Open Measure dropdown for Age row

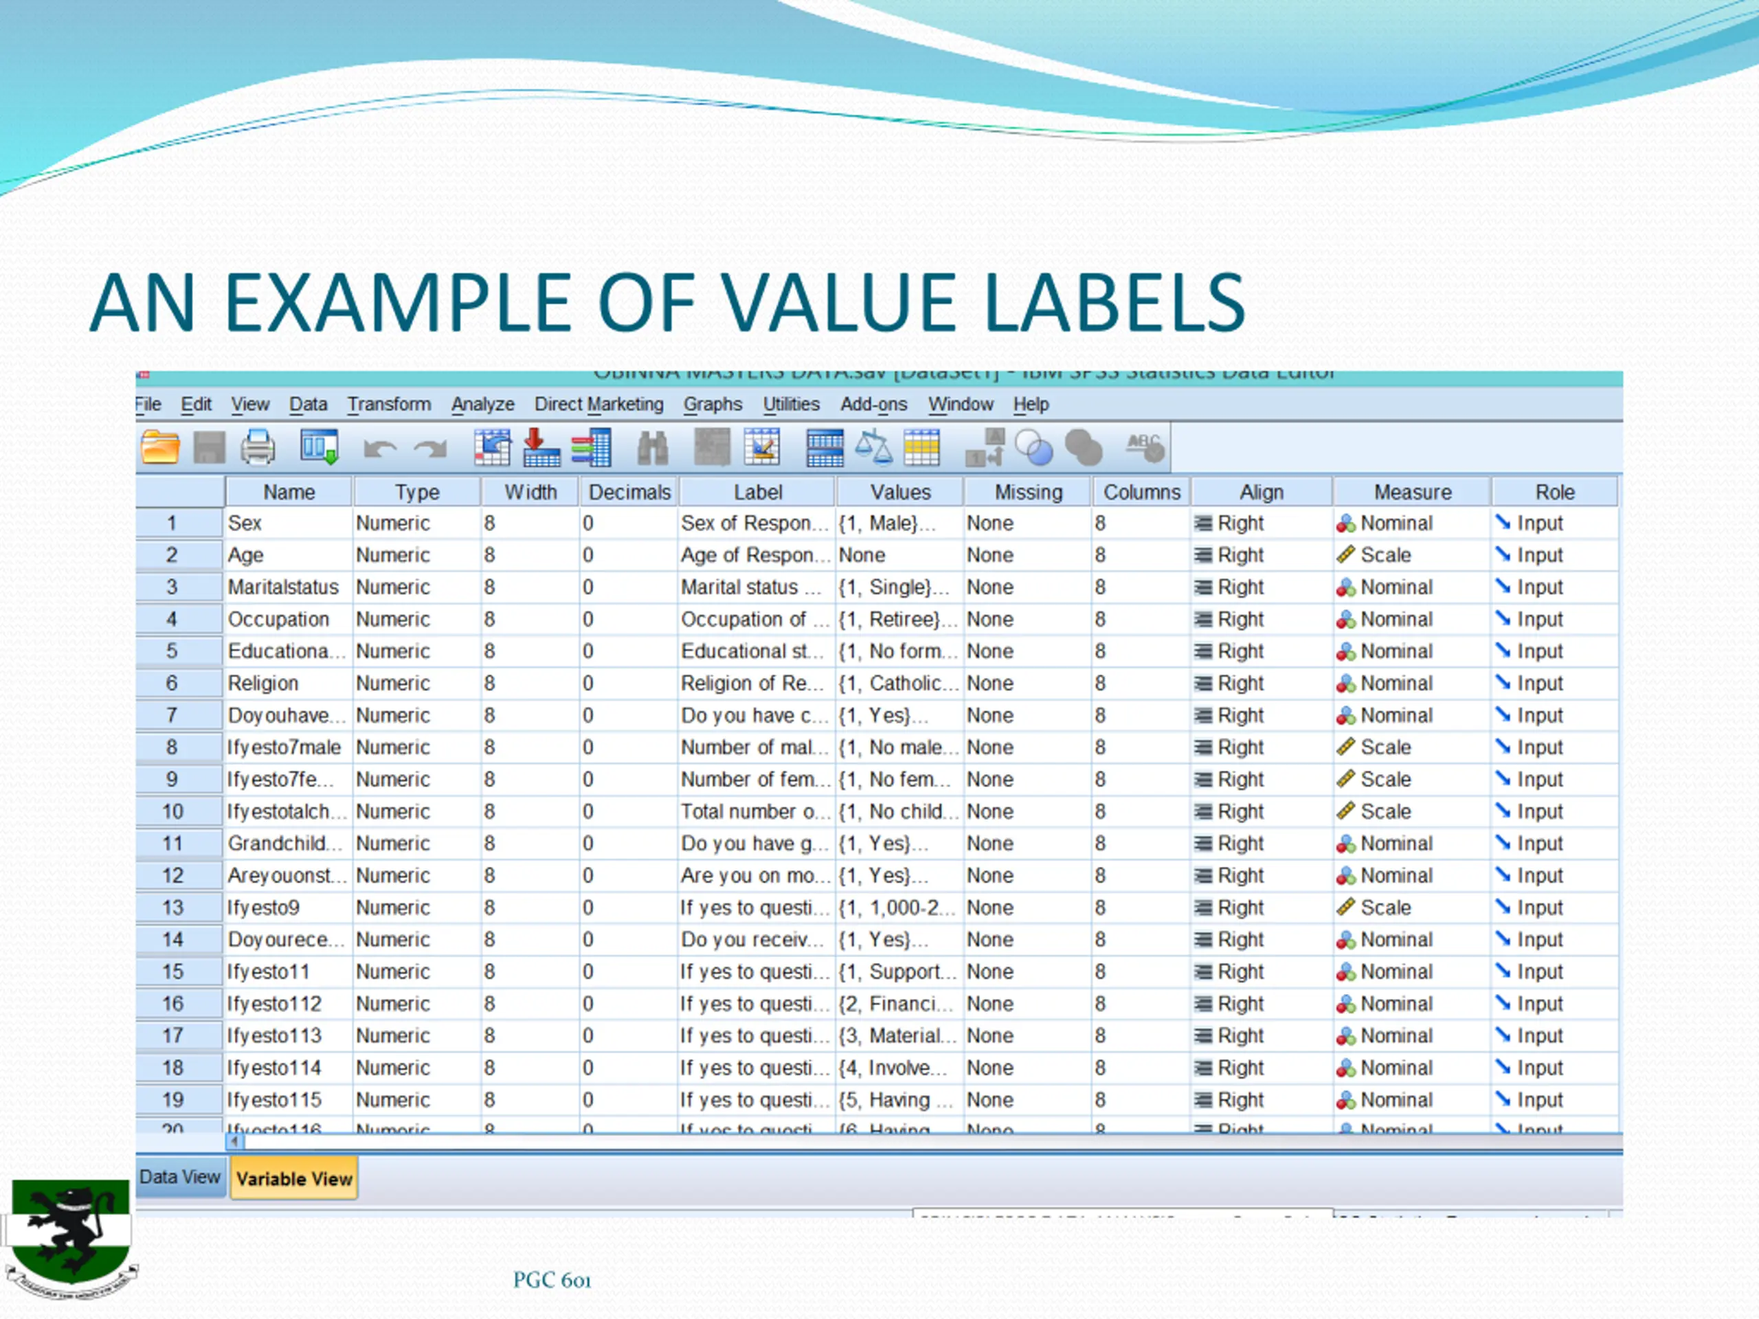pos(1411,555)
